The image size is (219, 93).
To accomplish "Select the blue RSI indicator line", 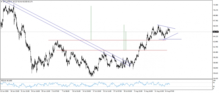I will [85, 84].
